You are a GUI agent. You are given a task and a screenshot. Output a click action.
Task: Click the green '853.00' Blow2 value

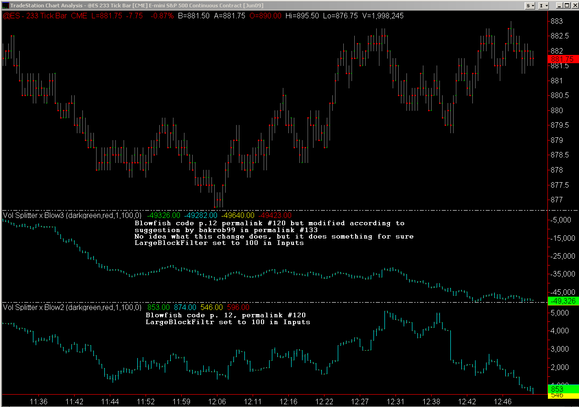click(x=158, y=307)
